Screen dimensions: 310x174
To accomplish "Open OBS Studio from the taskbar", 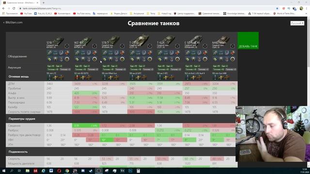I will pyautogui.click(x=99, y=171).
